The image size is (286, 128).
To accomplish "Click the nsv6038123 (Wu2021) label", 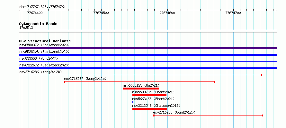I will pyautogui.click(x=141, y=85).
